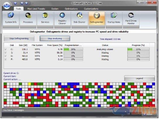Sort by the Fragmentation column header
Viewport: 159px width, 119px height.
[73, 45]
